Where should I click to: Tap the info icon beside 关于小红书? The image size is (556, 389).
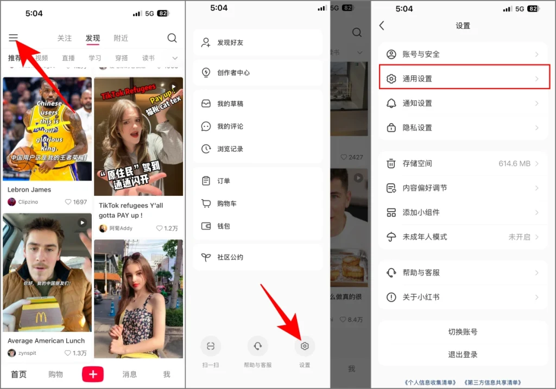(391, 297)
